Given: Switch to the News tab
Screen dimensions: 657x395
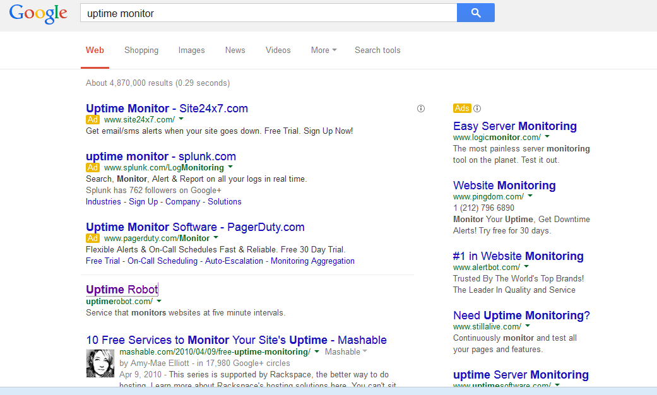Looking at the screenshot, I should pos(235,50).
